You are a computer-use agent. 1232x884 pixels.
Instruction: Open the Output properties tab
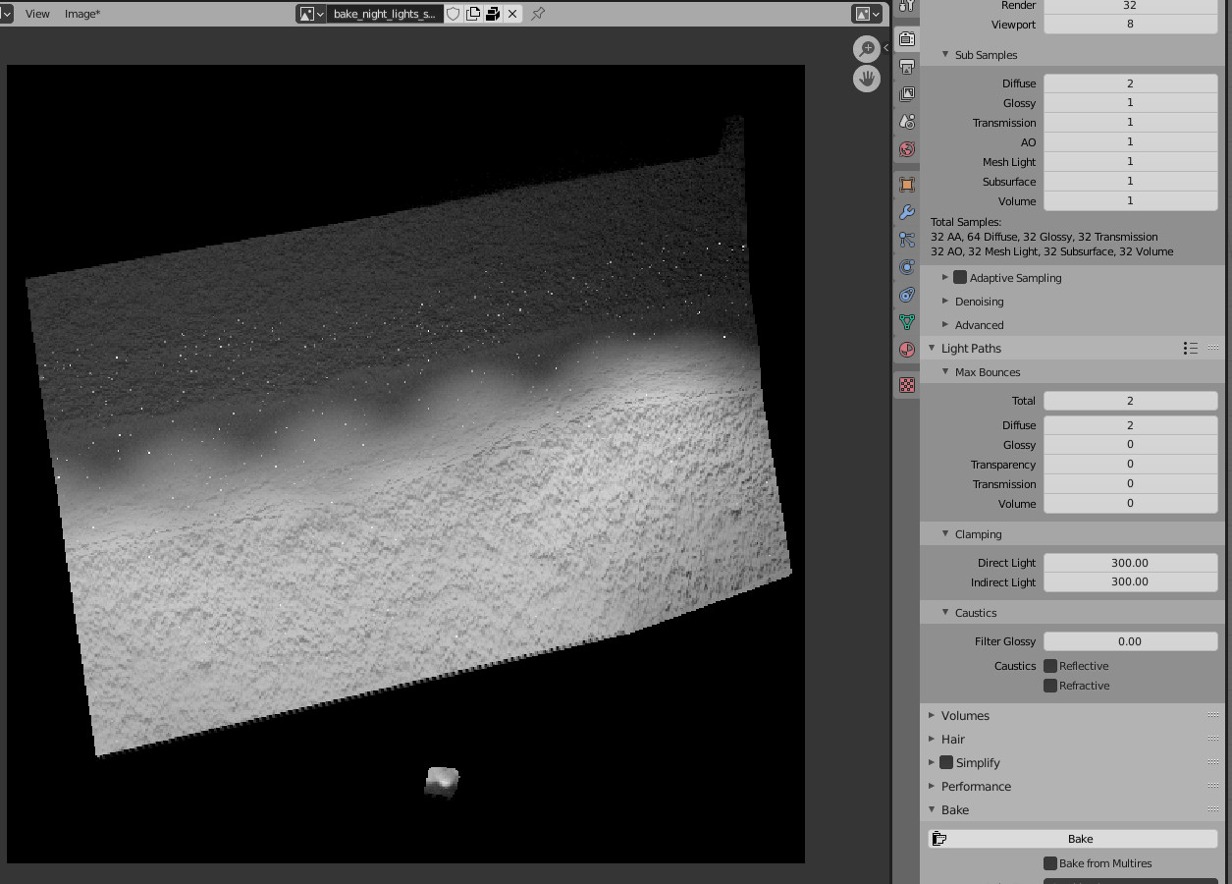tap(907, 67)
